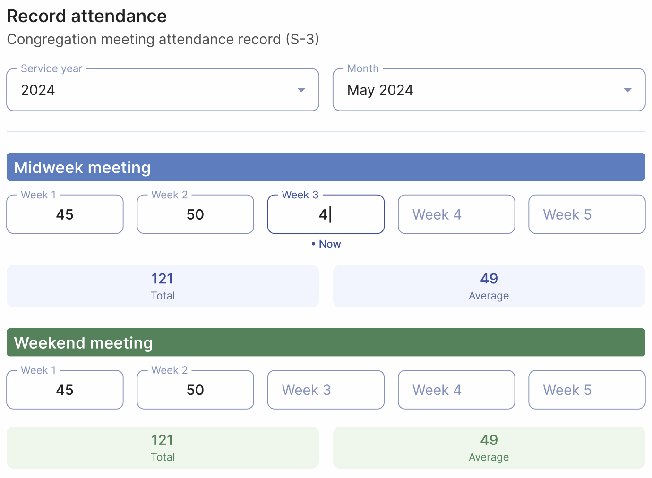Image resolution: width=652 pixels, height=478 pixels.
Task: Click the Weekend Average showing 49
Action: pyautogui.click(x=489, y=447)
